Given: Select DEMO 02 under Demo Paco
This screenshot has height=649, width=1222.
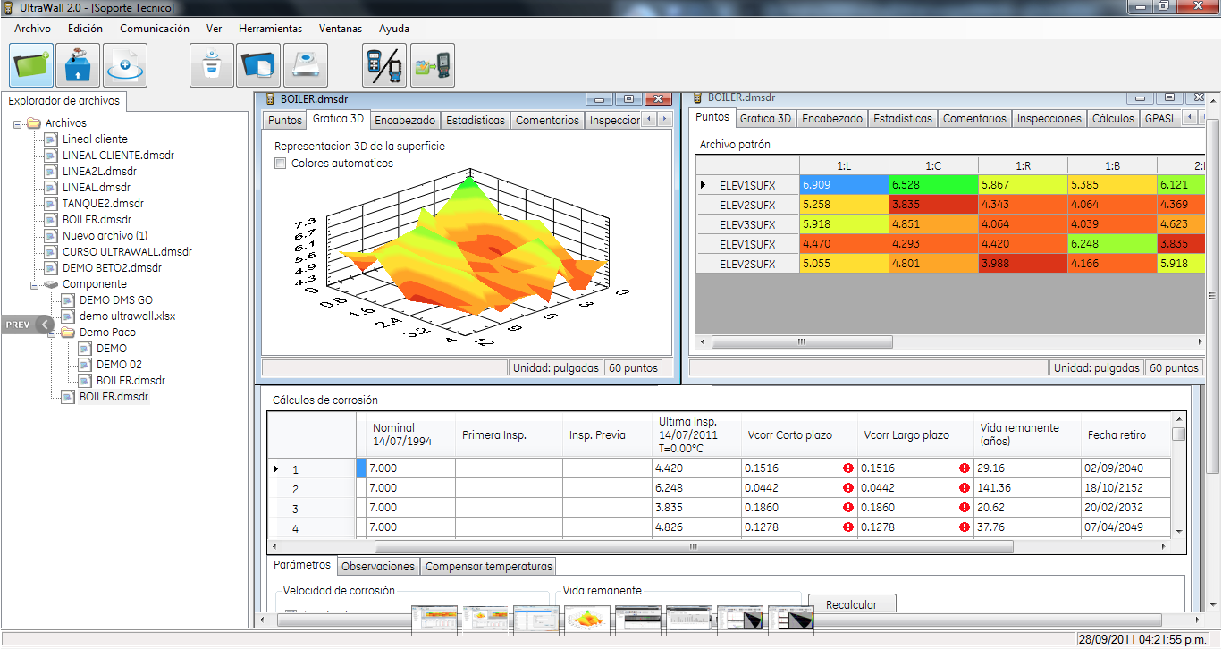Looking at the screenshot, I should (x=119, y=365).
